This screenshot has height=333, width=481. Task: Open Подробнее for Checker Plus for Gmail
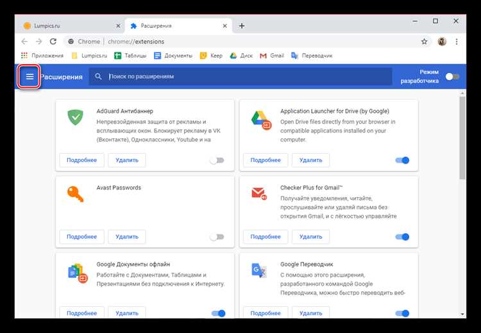tap(266, 237)
